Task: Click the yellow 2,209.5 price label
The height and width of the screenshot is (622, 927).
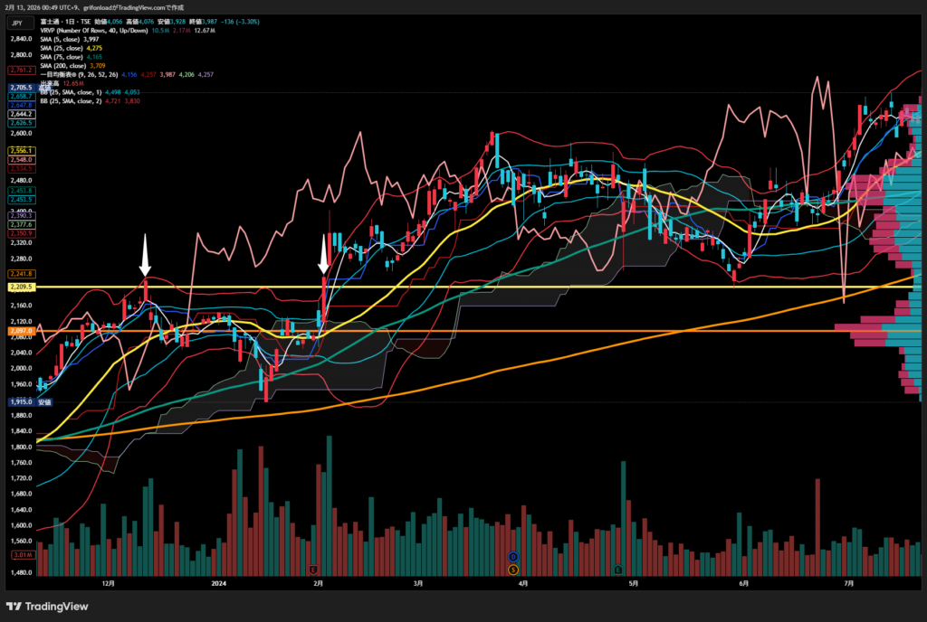Action: click(20, 287)
